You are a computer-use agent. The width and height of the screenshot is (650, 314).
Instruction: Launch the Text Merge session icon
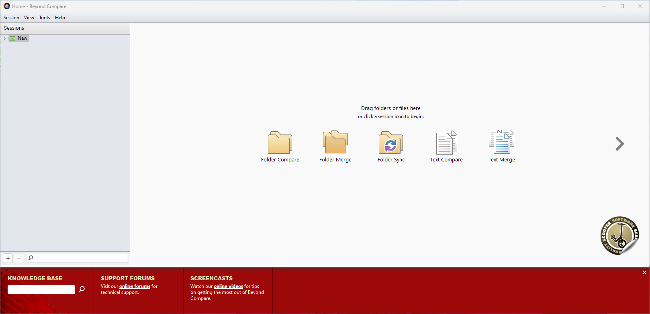(x=501, y=142)
